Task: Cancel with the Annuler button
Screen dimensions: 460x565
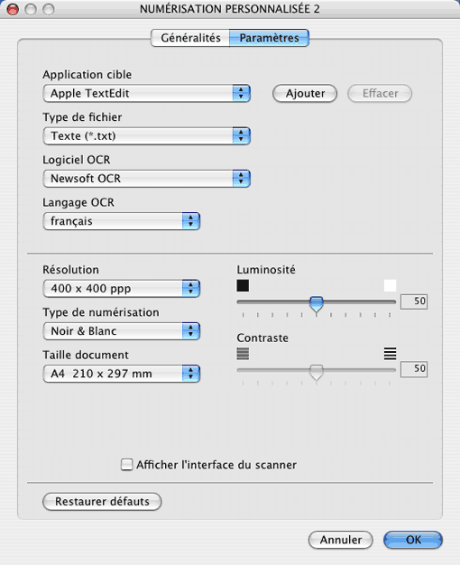Action: (341, 540)
